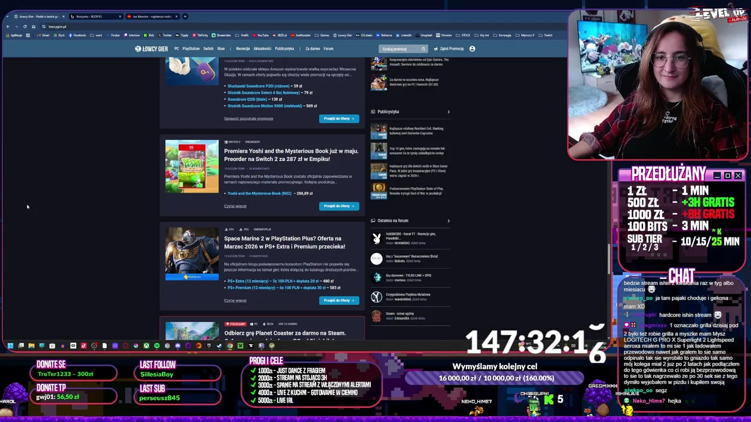Open the Forum menu item
The image size is (751, 422).
[x=329, y=49]
